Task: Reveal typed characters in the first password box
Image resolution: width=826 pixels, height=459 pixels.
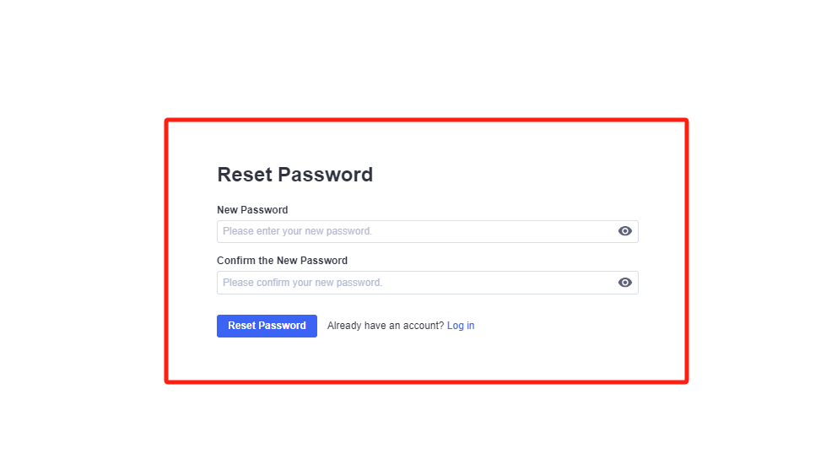Action: 624,231
